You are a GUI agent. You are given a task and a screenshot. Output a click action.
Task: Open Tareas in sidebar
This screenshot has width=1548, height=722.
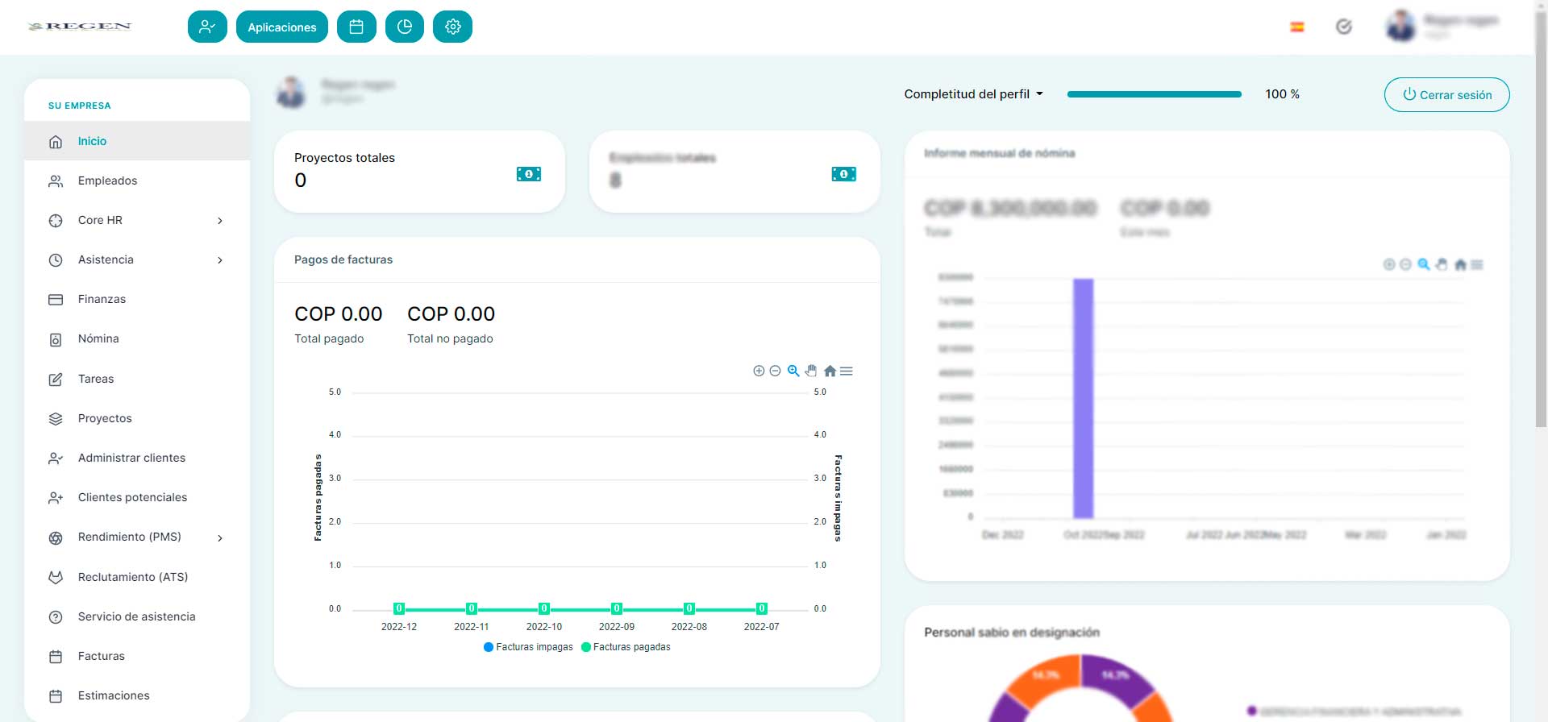(x=137, y=379)
